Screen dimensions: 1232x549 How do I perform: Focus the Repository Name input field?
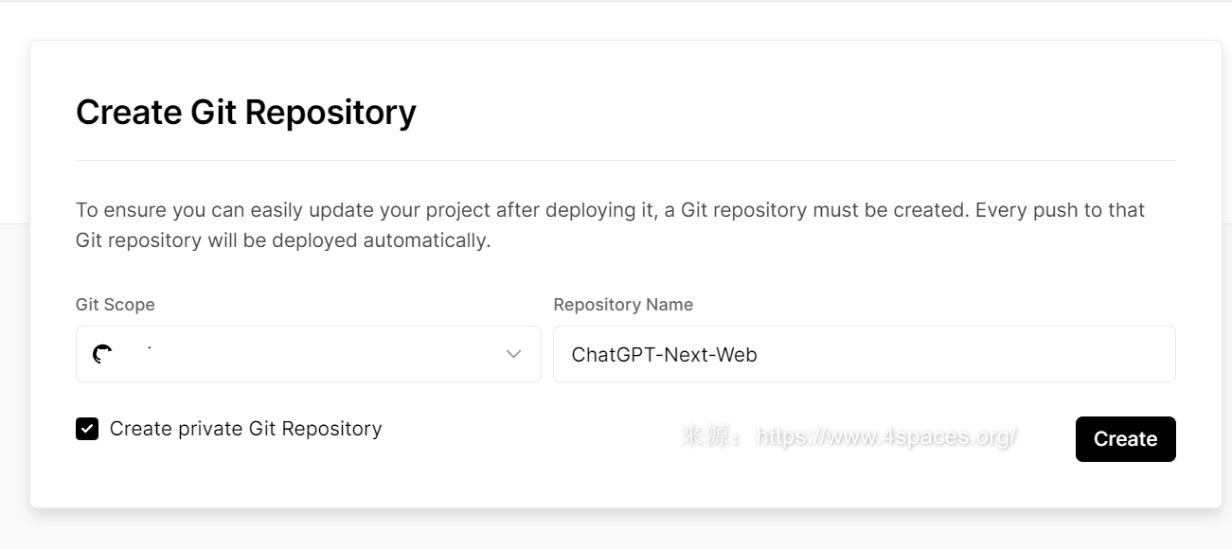tap(864, 354)
